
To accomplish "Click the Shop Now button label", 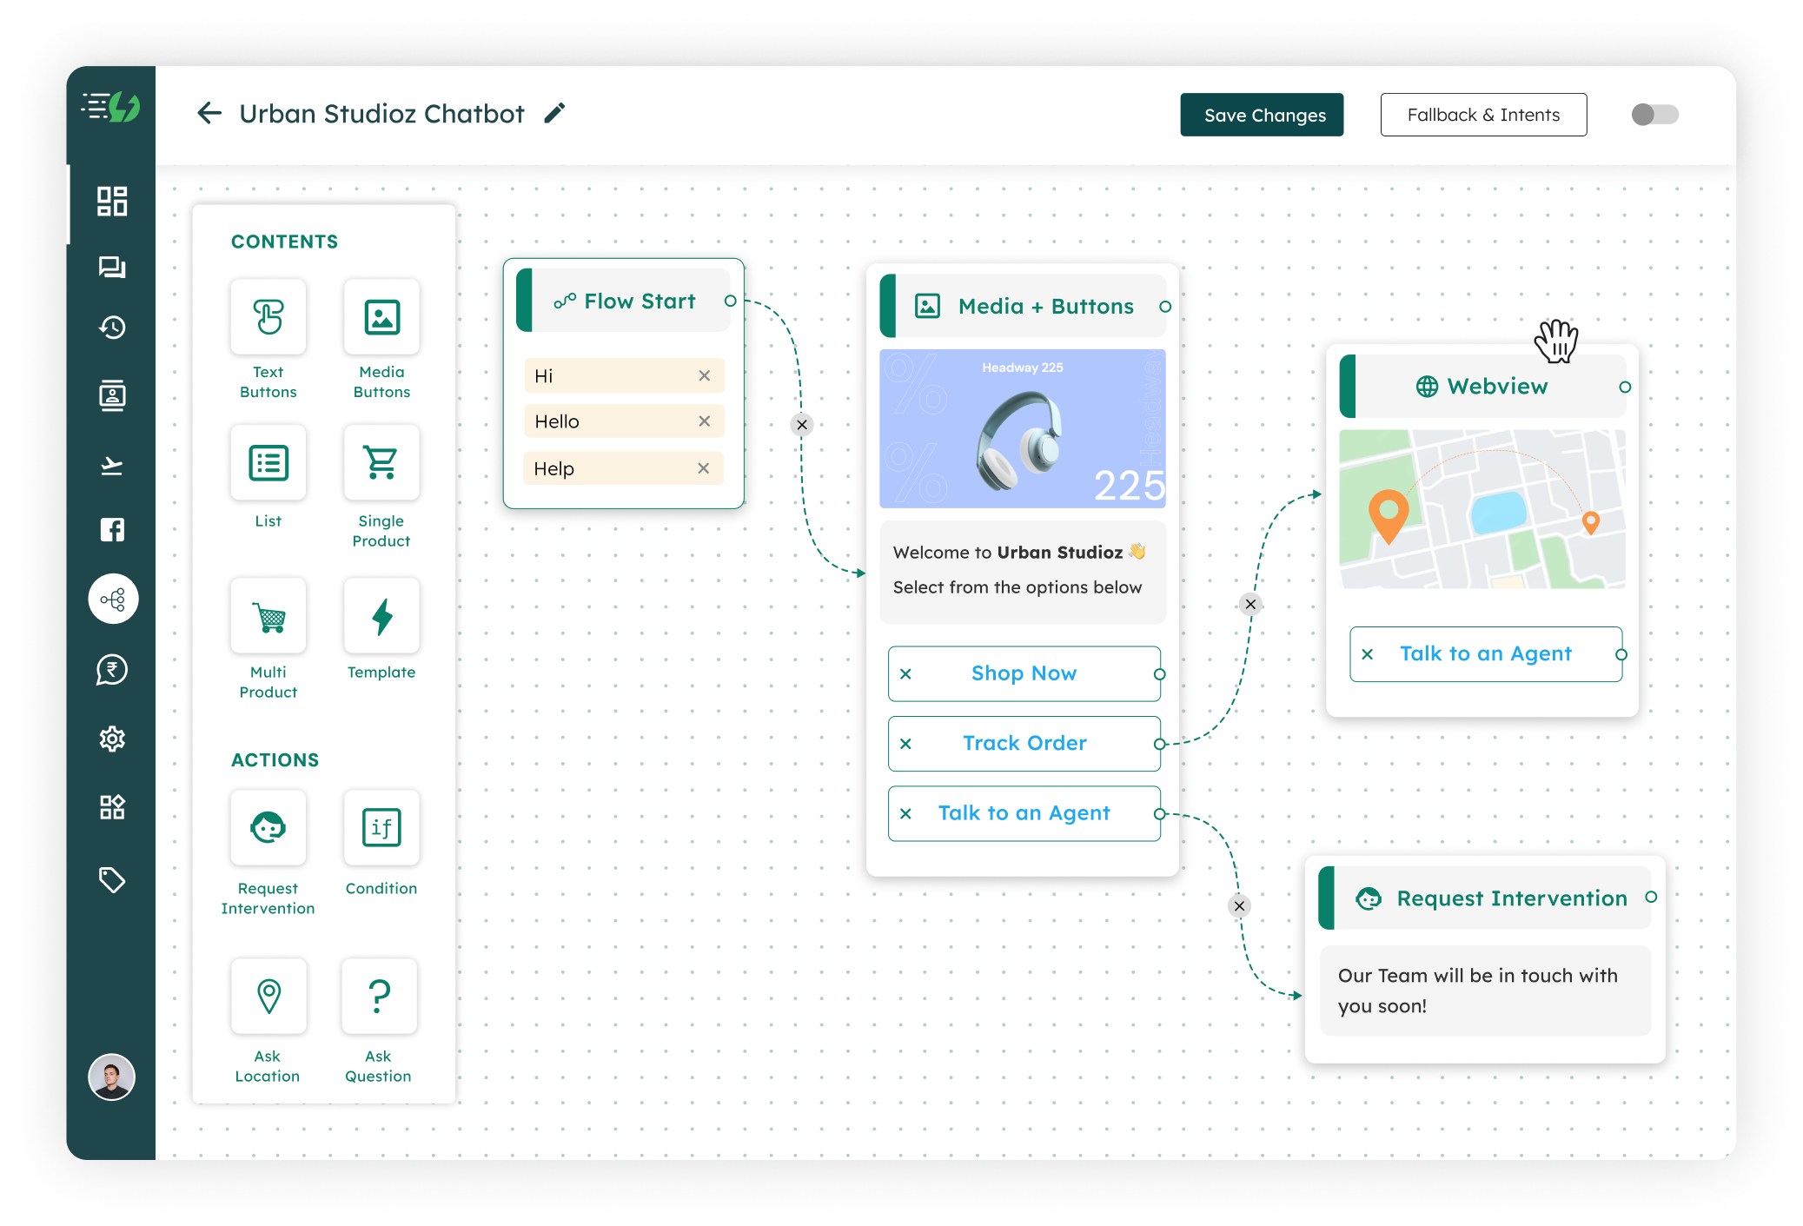I will pyautogui.click(x=1024, y=673).
